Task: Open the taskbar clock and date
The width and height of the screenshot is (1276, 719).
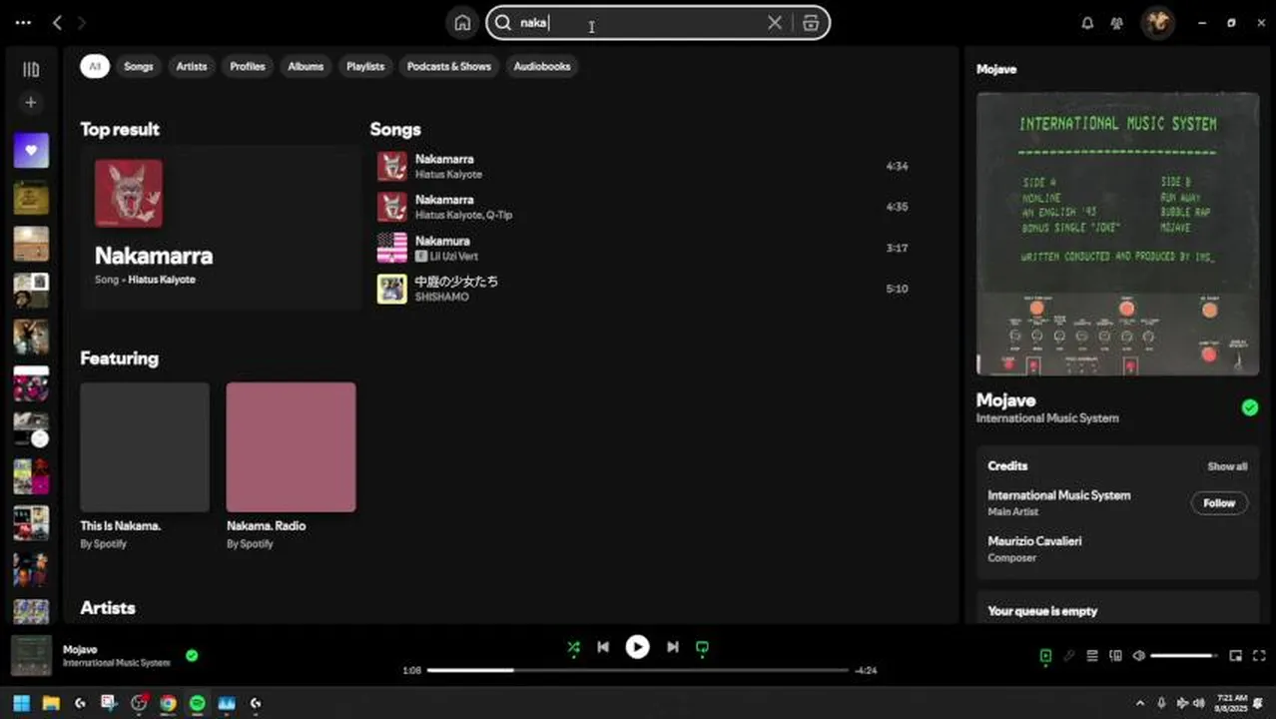Action: coord(1232,703)
